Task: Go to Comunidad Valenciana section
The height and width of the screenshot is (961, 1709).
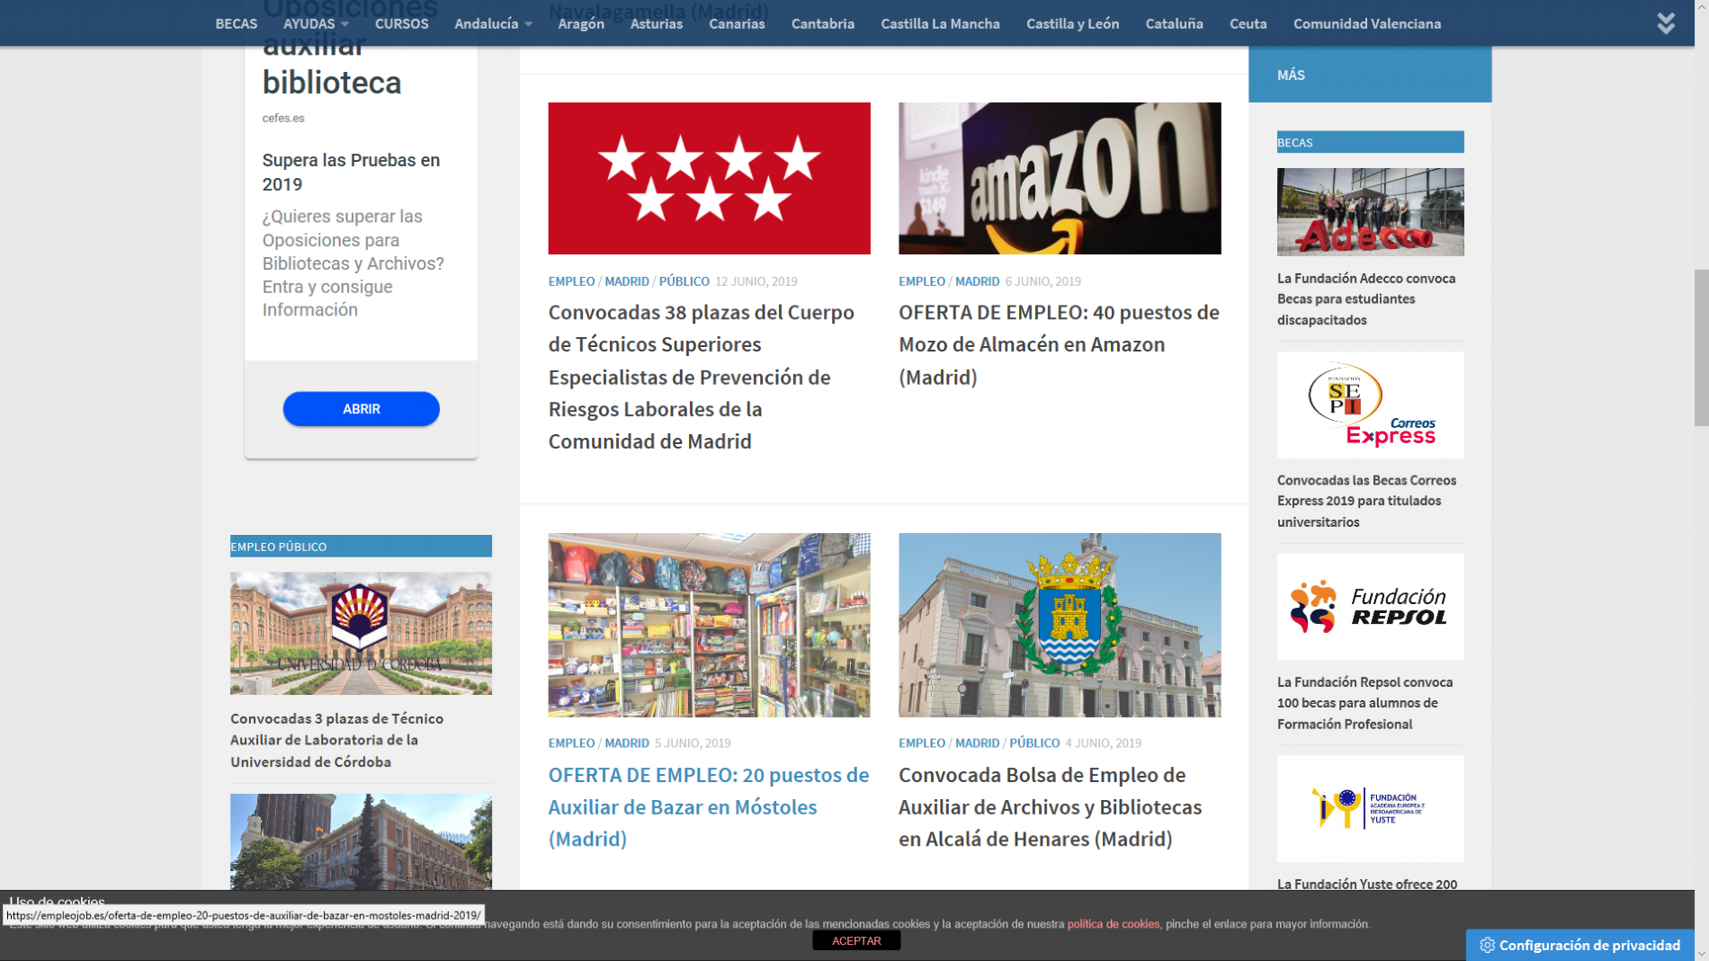Action: coord(1366,23)
